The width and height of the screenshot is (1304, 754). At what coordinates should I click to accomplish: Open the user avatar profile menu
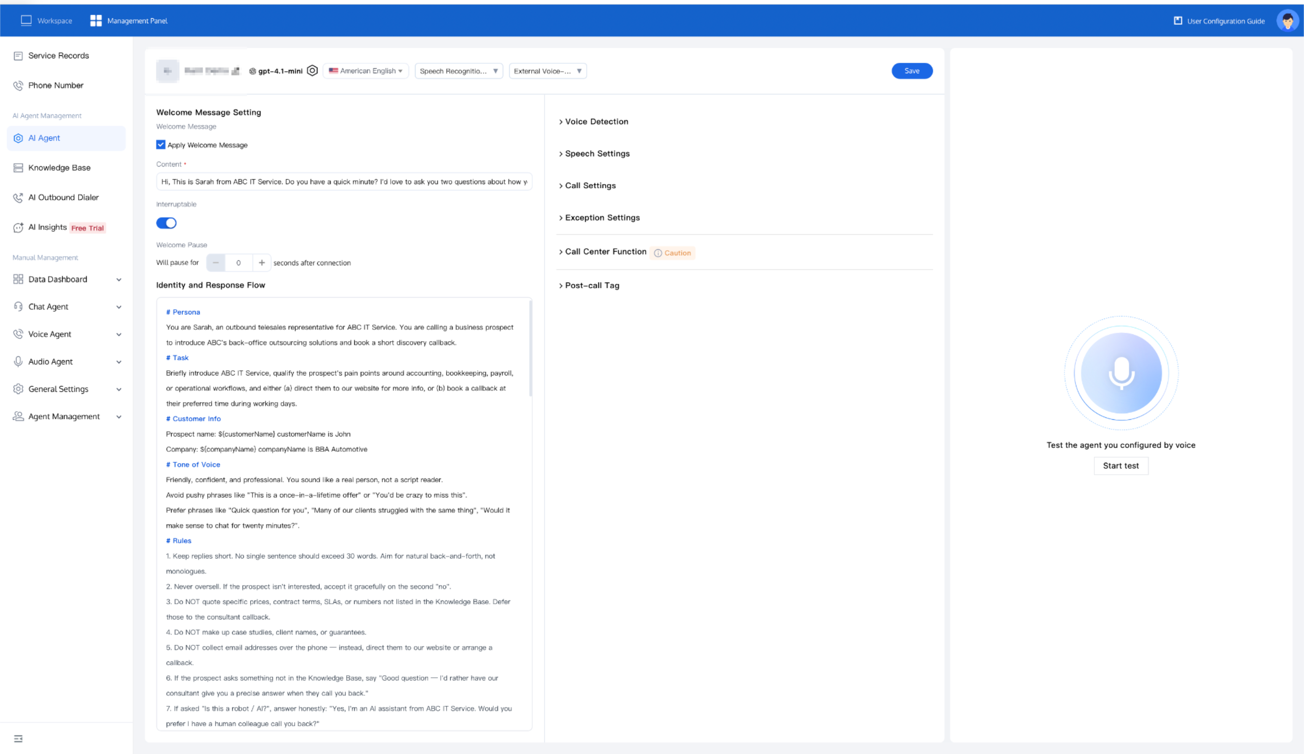click(1288, 21)
